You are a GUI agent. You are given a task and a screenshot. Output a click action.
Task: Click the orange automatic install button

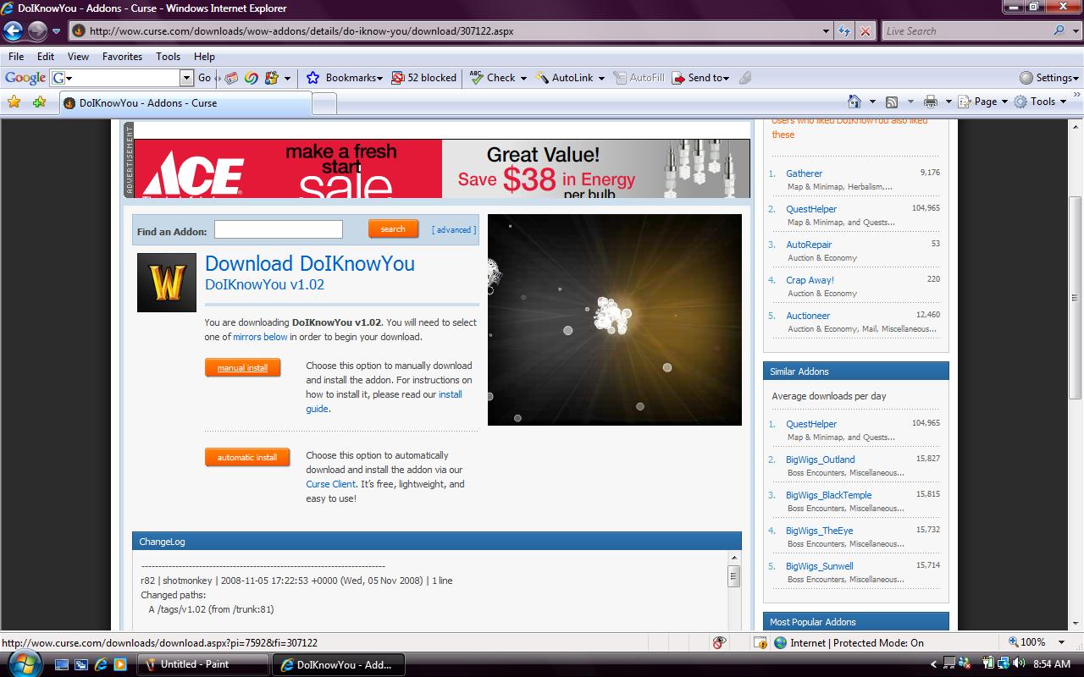tap(246, 457)
